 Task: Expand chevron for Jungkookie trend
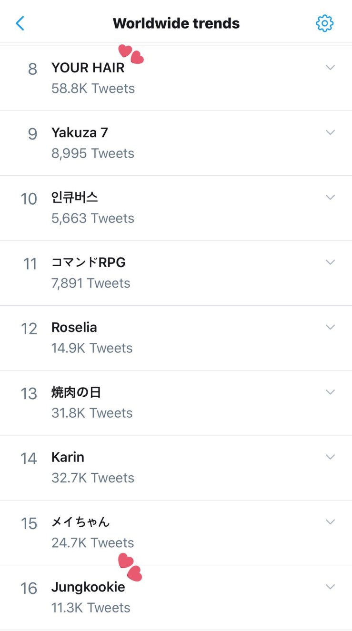pos(330,587)
